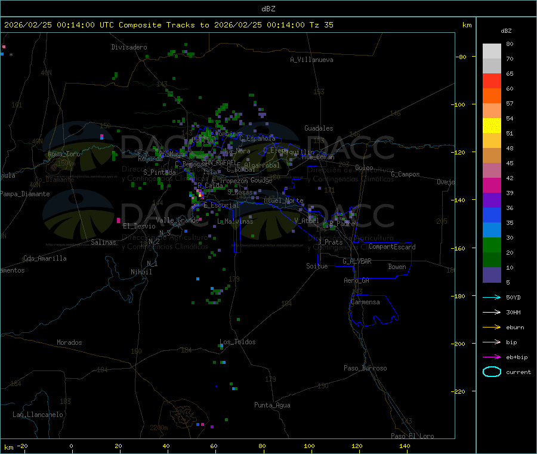Click the Agua_Toro map label

point(64,154)
